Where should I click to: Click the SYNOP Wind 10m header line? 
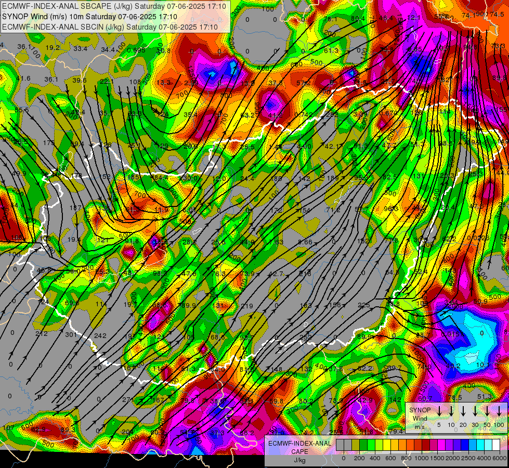pyautogui.click(x=89, y=17)
